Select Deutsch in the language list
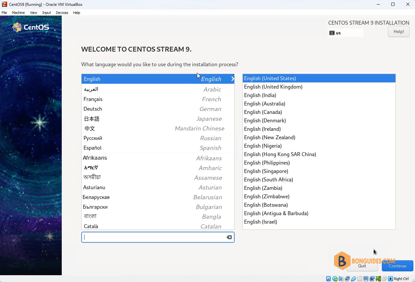The image size is (415, 282). [158, 109]
